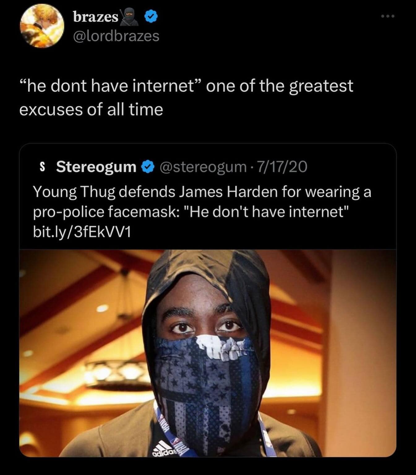The width and height of the screenshot is (416, 475).
Task: Open the quoted tweet's masked man photo
Action: 208,353
